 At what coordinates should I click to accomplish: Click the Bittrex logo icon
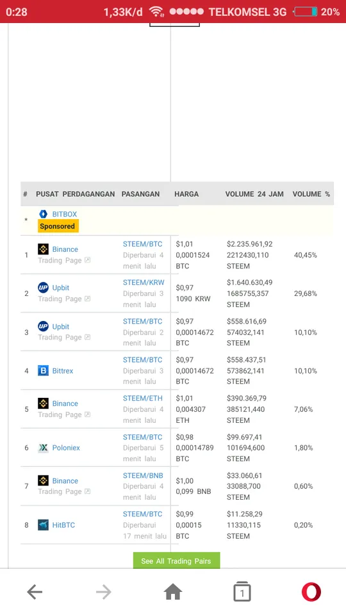click(x=43, y=371)
